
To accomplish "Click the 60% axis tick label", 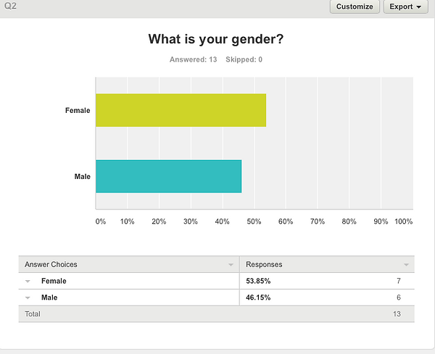I will (x=286, y=222).
